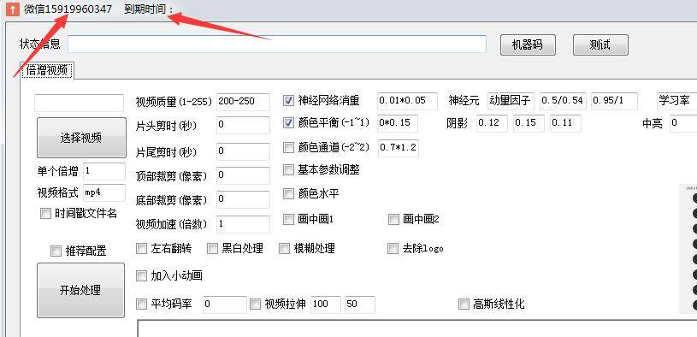Screen dimensions: 697x337
Task: Click the 阴影 field showing 0.12
Action: pos(492,123)
